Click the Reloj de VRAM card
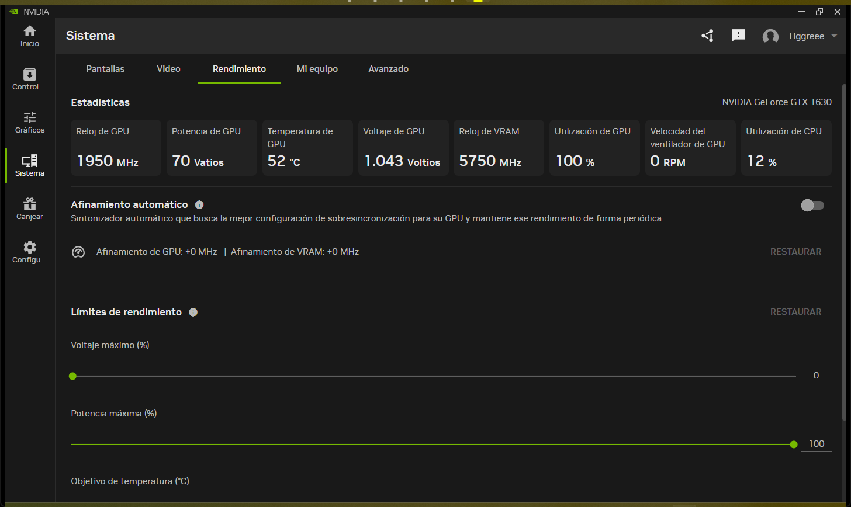The width and height of the screenshot is (851, 507). point(499,148)
